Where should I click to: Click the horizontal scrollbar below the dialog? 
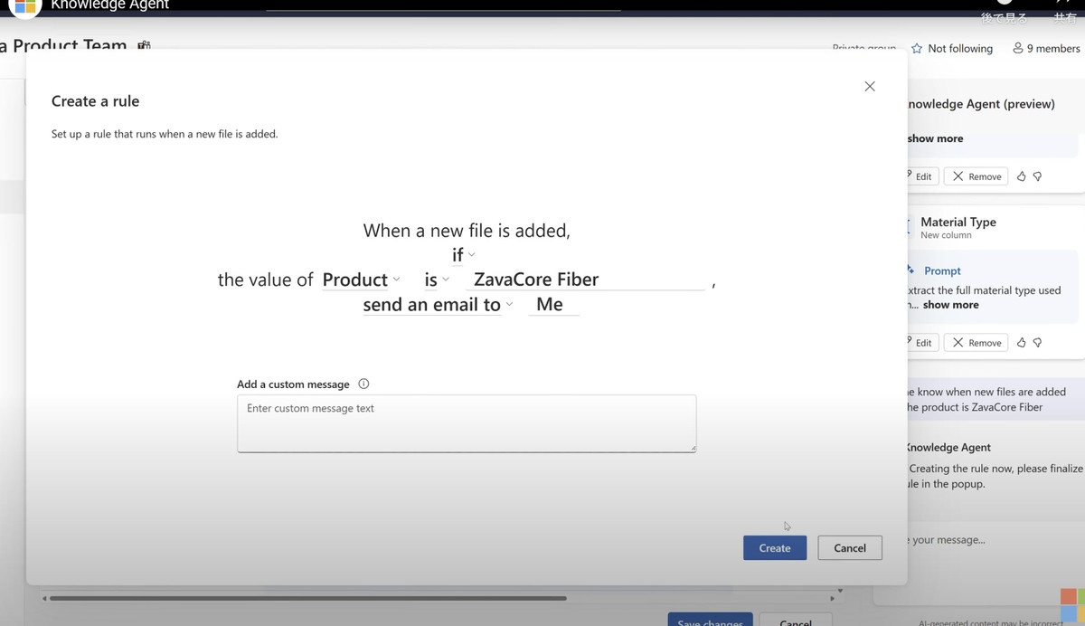307,598
